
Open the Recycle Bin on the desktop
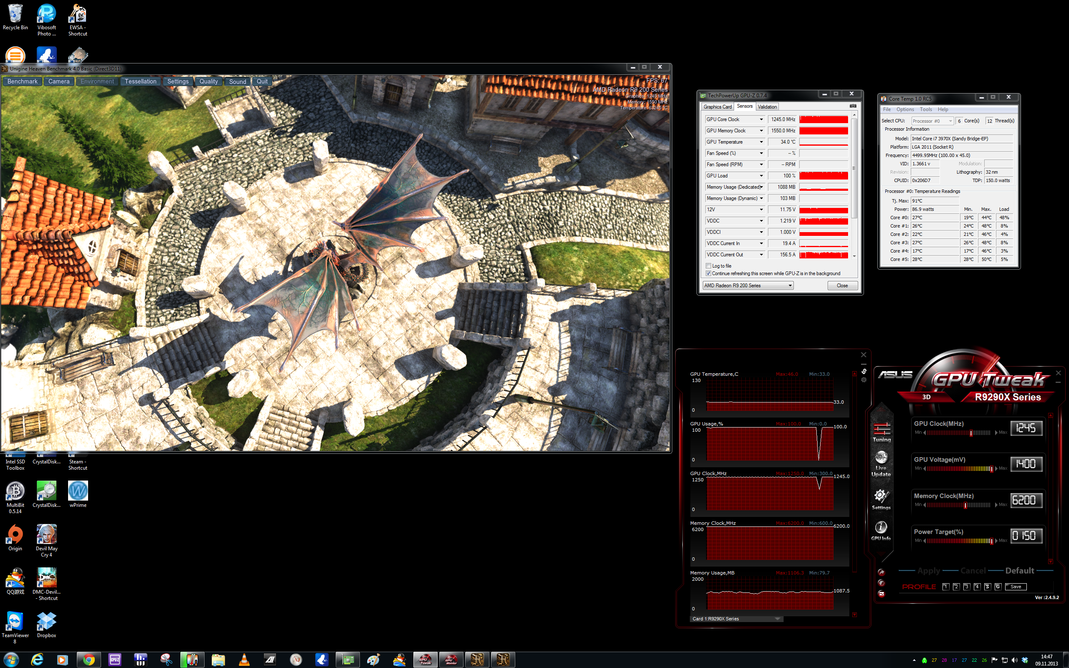coord(15,18)
